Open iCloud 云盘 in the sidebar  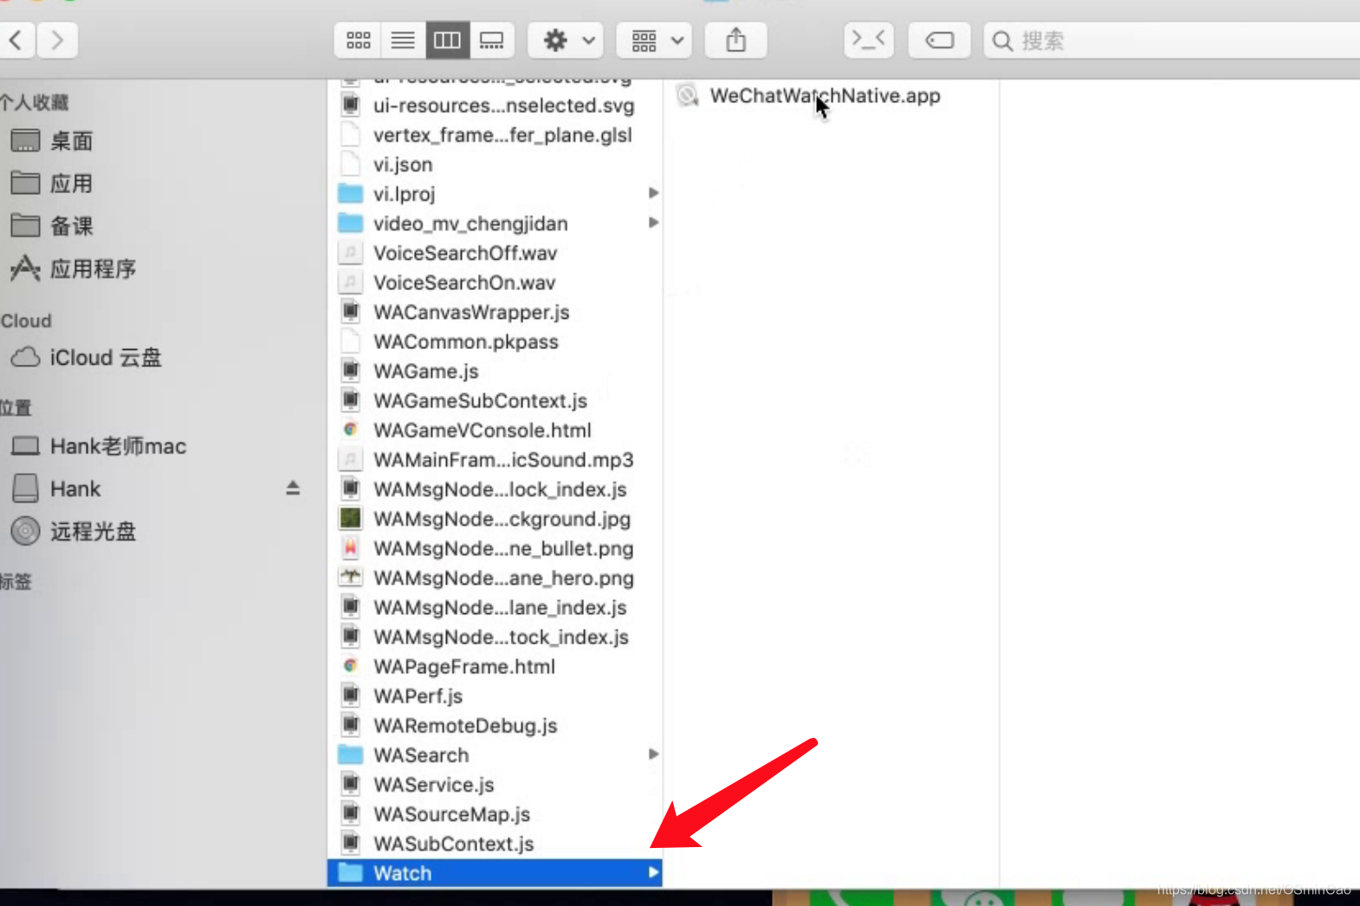tap(86, 358)
